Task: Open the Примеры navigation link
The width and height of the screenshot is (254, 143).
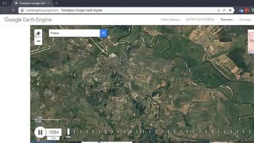Action: pos(245,19)
